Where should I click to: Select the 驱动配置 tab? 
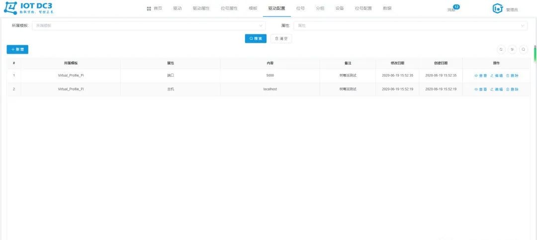point(277,8)
